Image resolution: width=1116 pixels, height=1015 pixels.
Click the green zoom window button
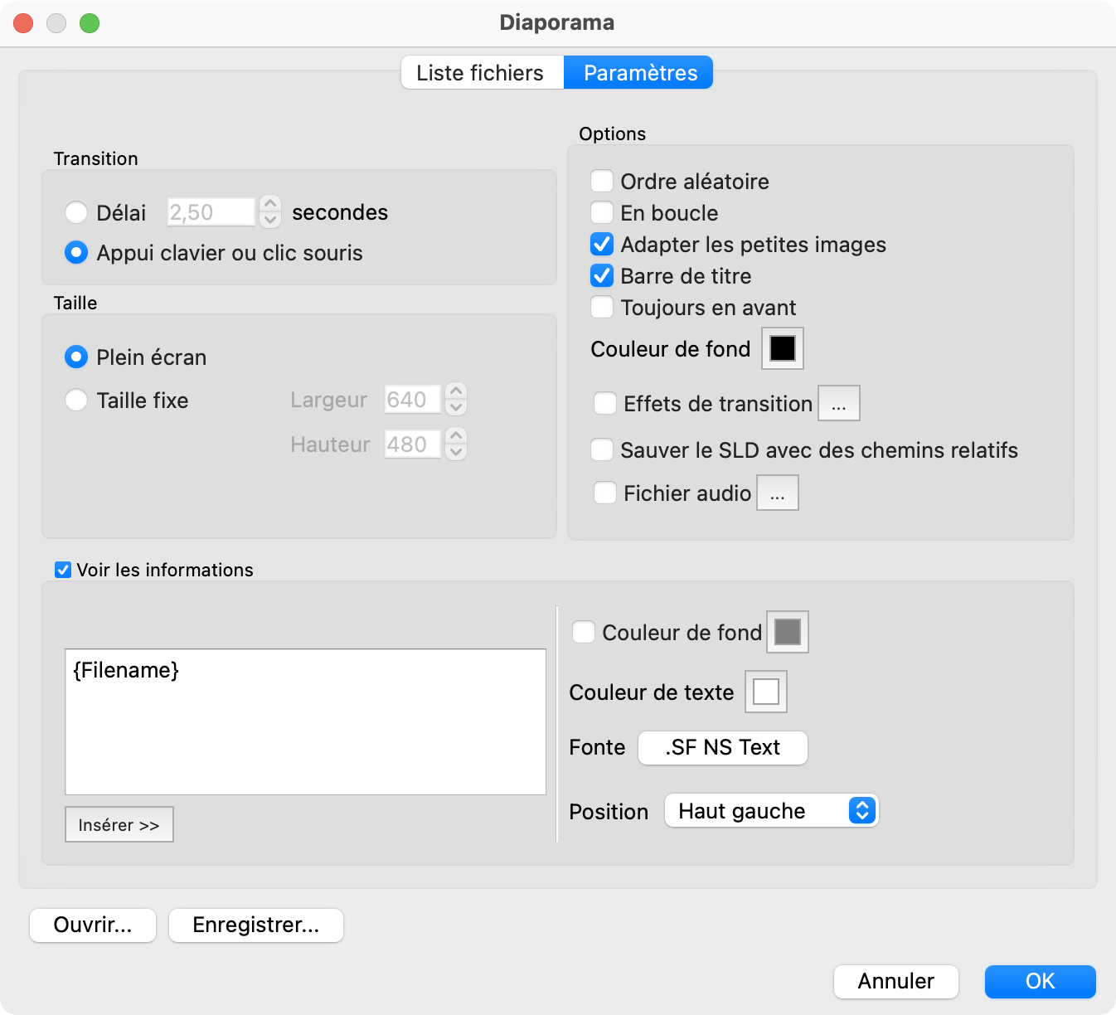click(90, 23)
